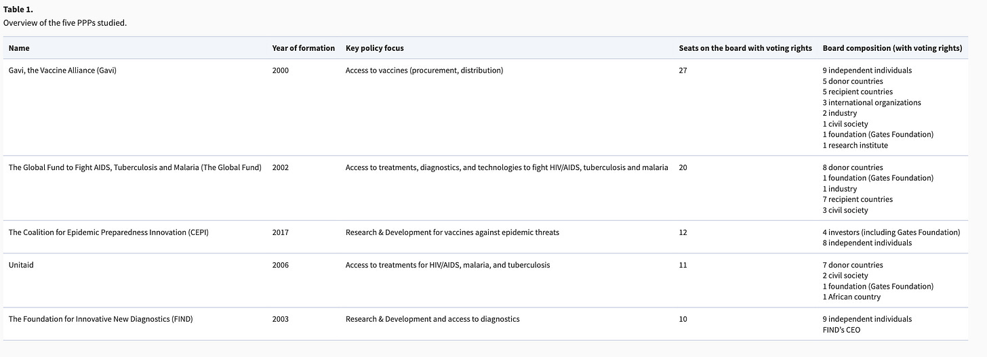987x357 pixels.
Task: Select the "Year of formation" column header
Action: click(303, 48)
